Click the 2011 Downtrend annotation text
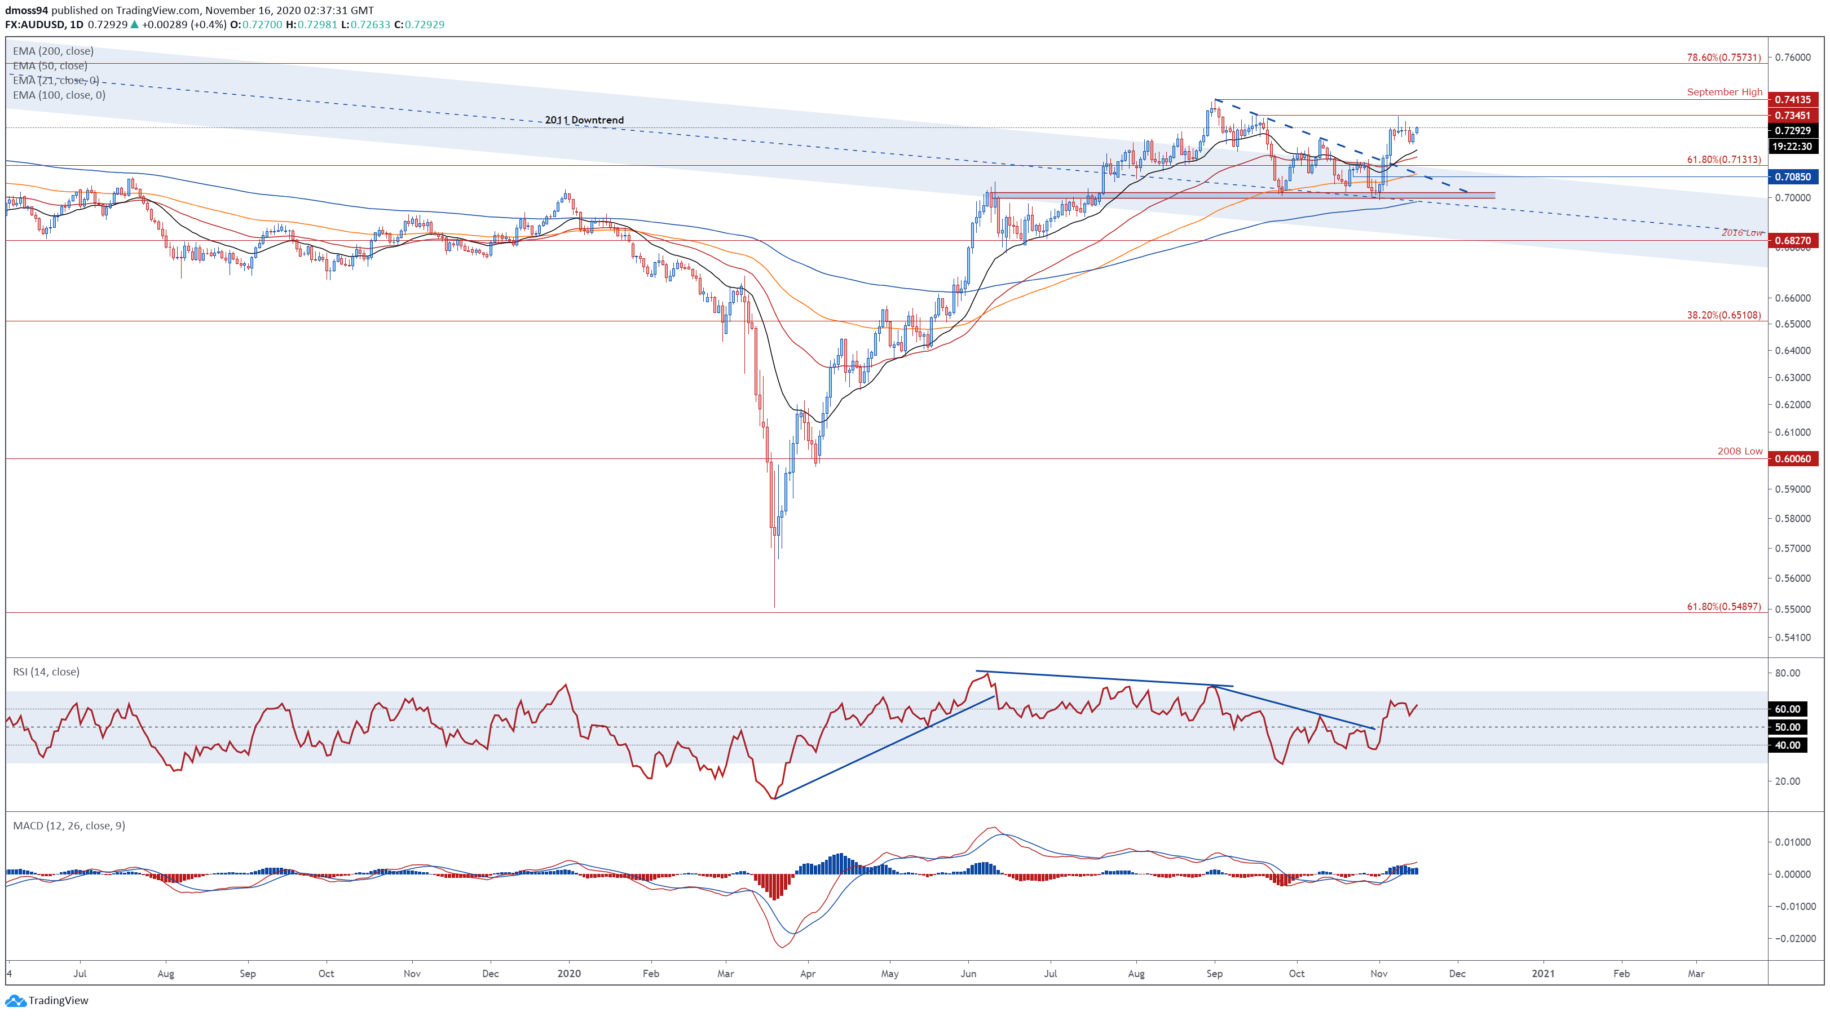The height and width of the screenshot is (1016, 1830). 584,120
